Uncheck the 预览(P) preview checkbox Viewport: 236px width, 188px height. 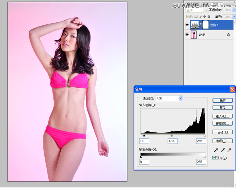pyautogui.click(x=214, y=158)
